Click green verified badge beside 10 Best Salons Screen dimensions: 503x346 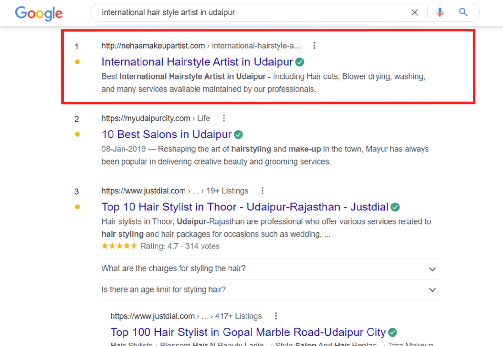[x=239, y=135]
